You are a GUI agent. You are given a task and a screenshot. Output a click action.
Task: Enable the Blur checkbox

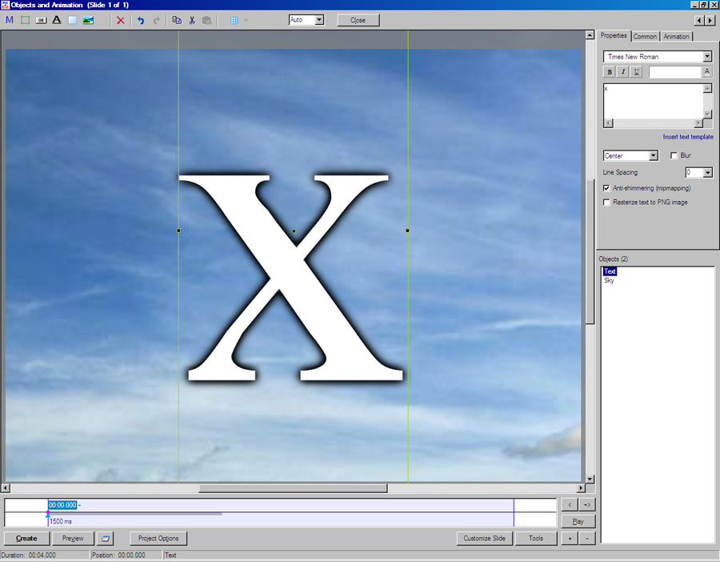click(x=674, y=155)
